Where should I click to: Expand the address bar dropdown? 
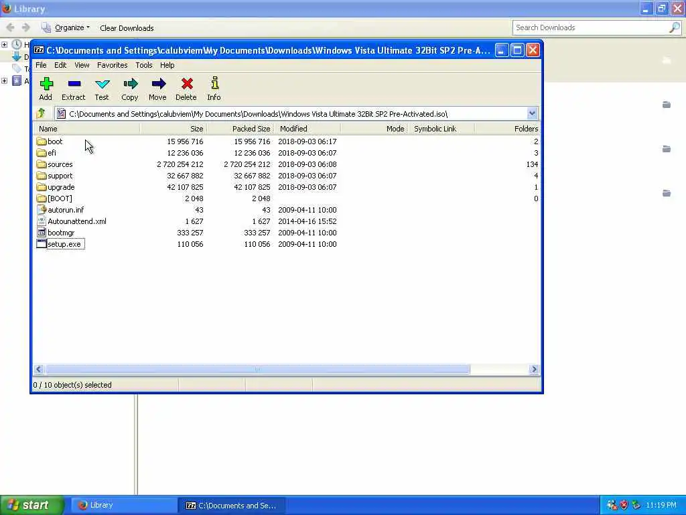coord(532,114)
